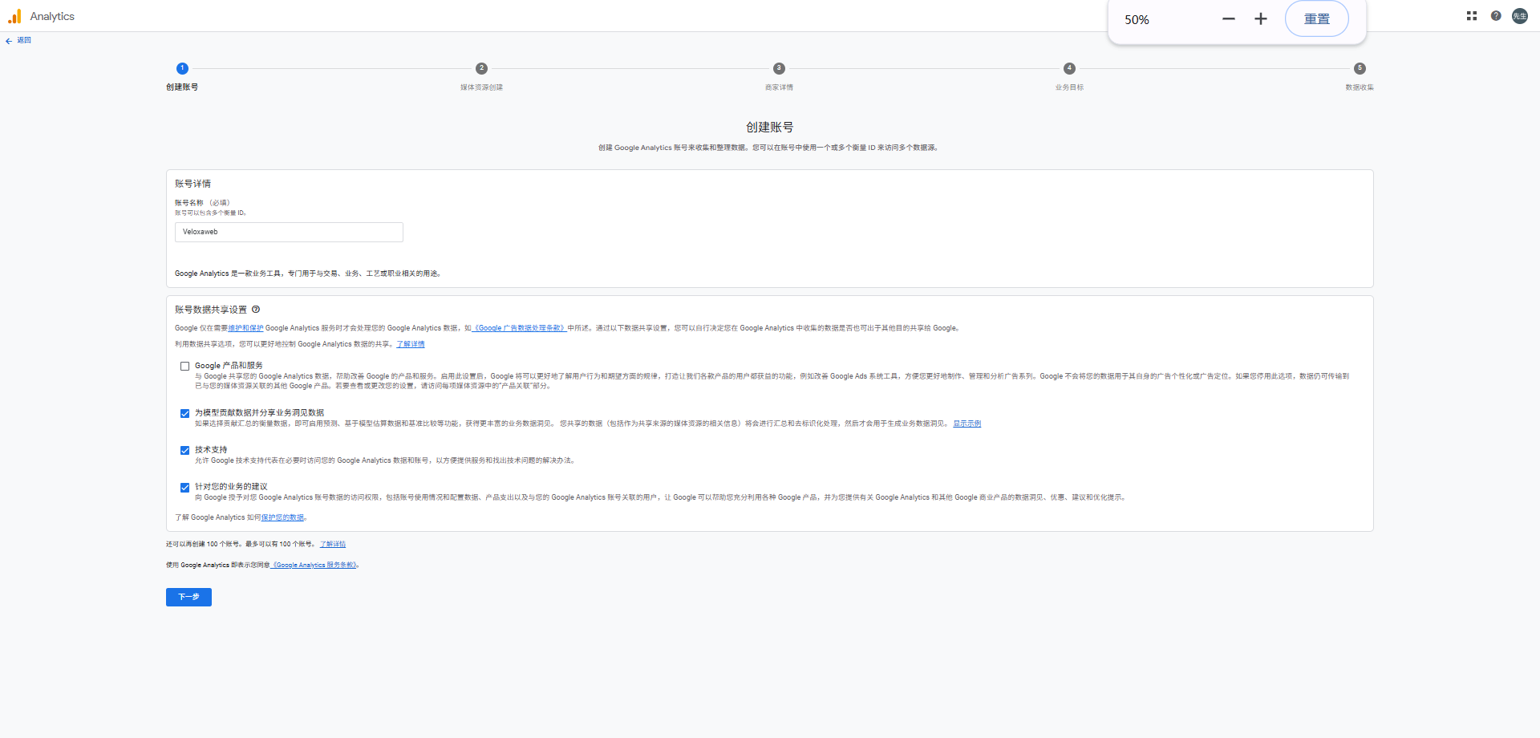Click the help question mark icon
The width and height of the screenshot is (1540, 738).
tap(1496, 15)
